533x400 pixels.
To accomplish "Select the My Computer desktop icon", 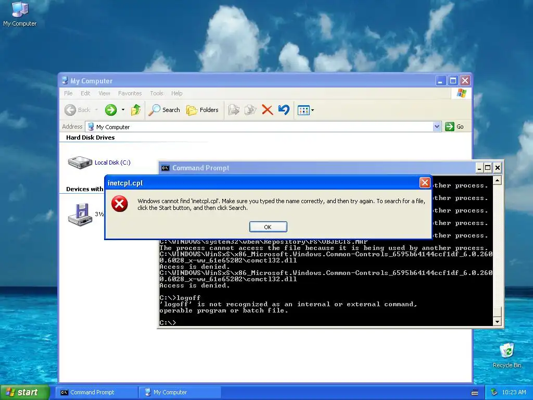I will (x=20, y=14).
